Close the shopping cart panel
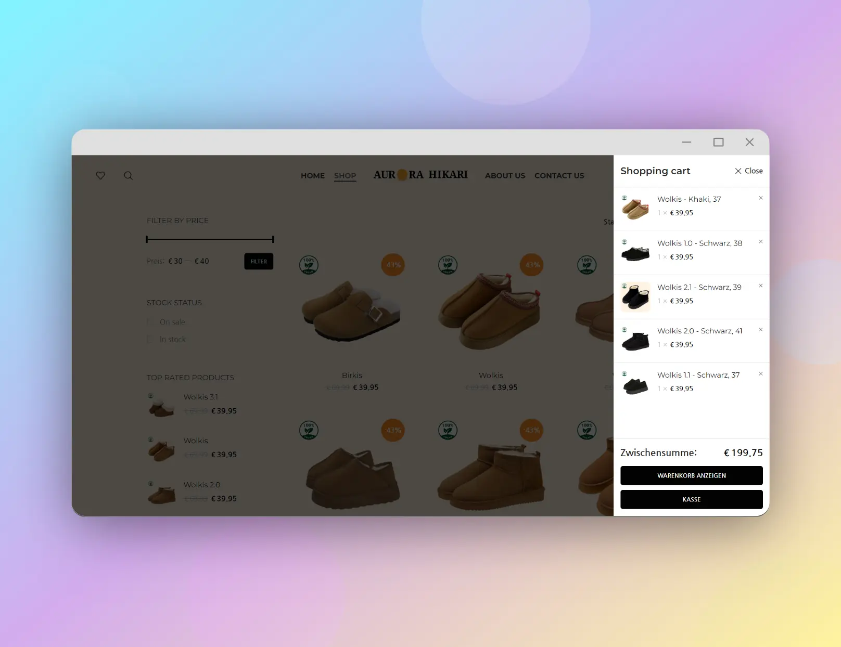The width and height of the screenshot is (841, 647). tap(748, 171)
